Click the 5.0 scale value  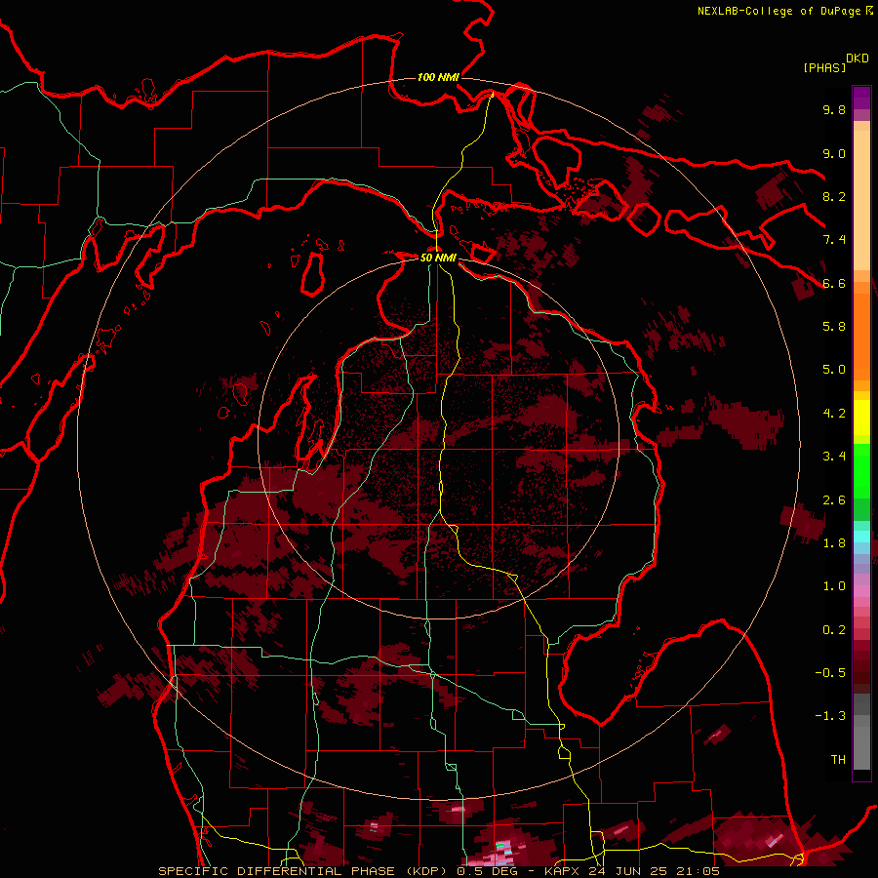(x=834, y=370)
